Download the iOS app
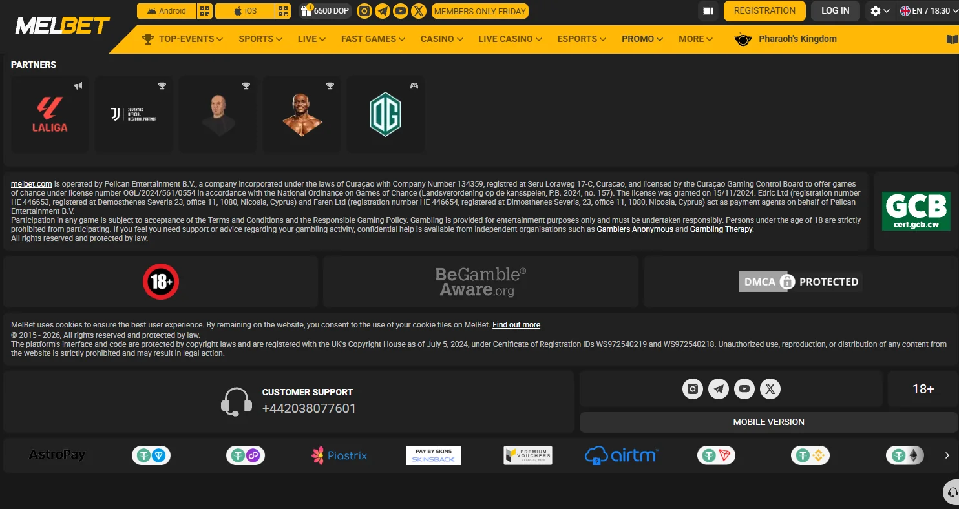The width and height of the screenshot is (959, 509). [245, 11]
